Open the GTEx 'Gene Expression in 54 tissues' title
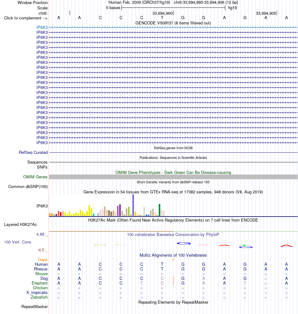This screenshot has height=314, width=298. (173, 192)
